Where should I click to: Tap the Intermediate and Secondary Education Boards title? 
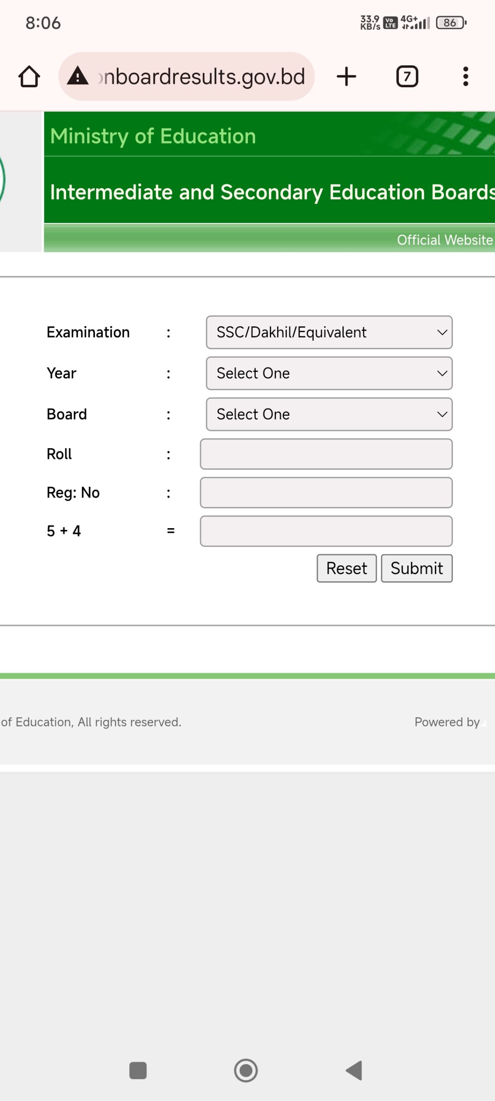pos(272,192)
